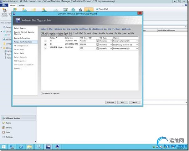Viewport: 189px width, 151px height.
Task: Click VHD Size field with value 100
Action: pos(88,48)
